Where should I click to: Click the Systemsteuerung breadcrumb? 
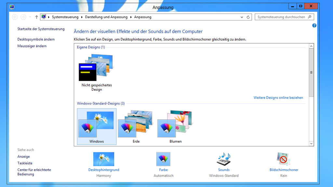(65, 17)
